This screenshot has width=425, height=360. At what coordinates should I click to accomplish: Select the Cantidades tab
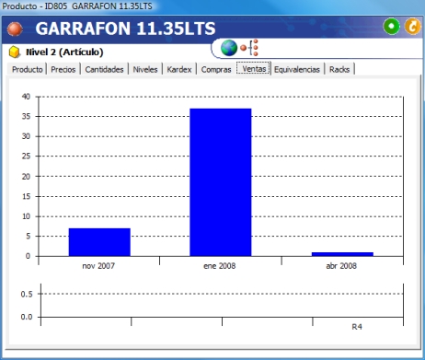[x=104, y=69]
